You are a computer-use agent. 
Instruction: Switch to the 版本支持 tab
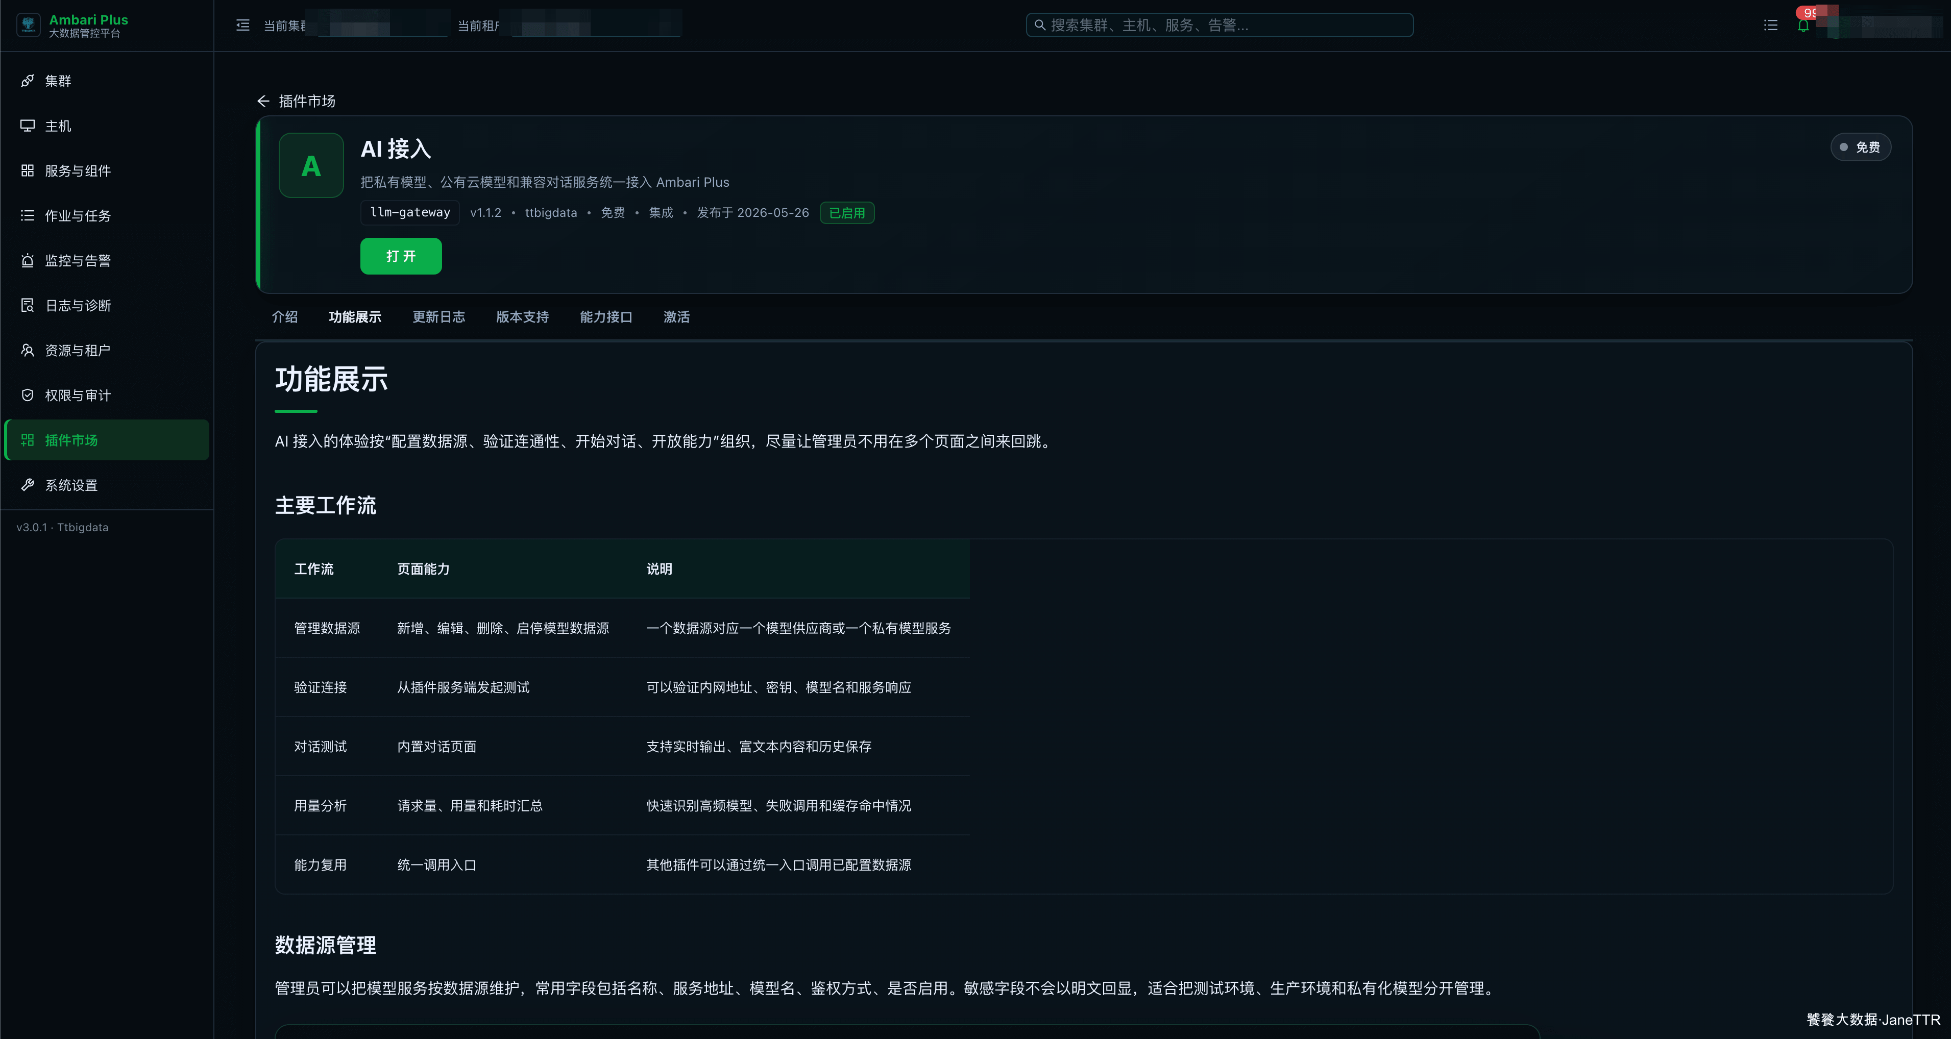point(523,316)
